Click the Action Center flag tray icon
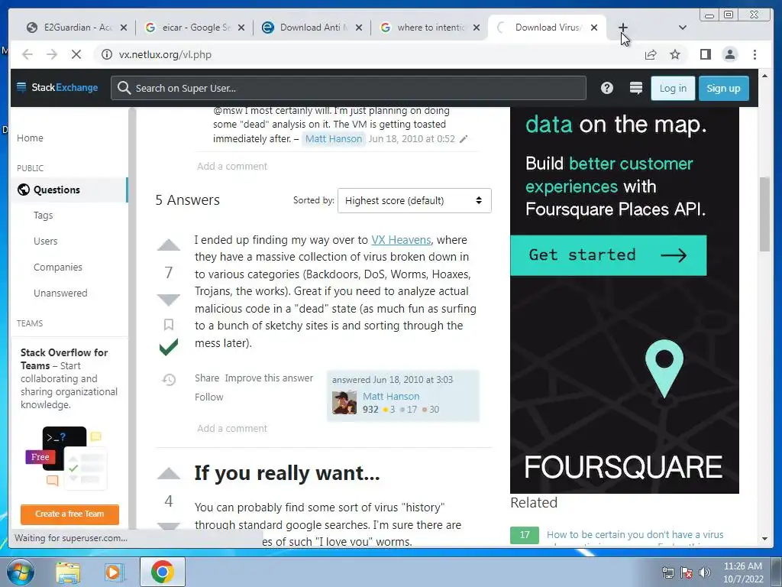782x587 pixels. point(687,572)
